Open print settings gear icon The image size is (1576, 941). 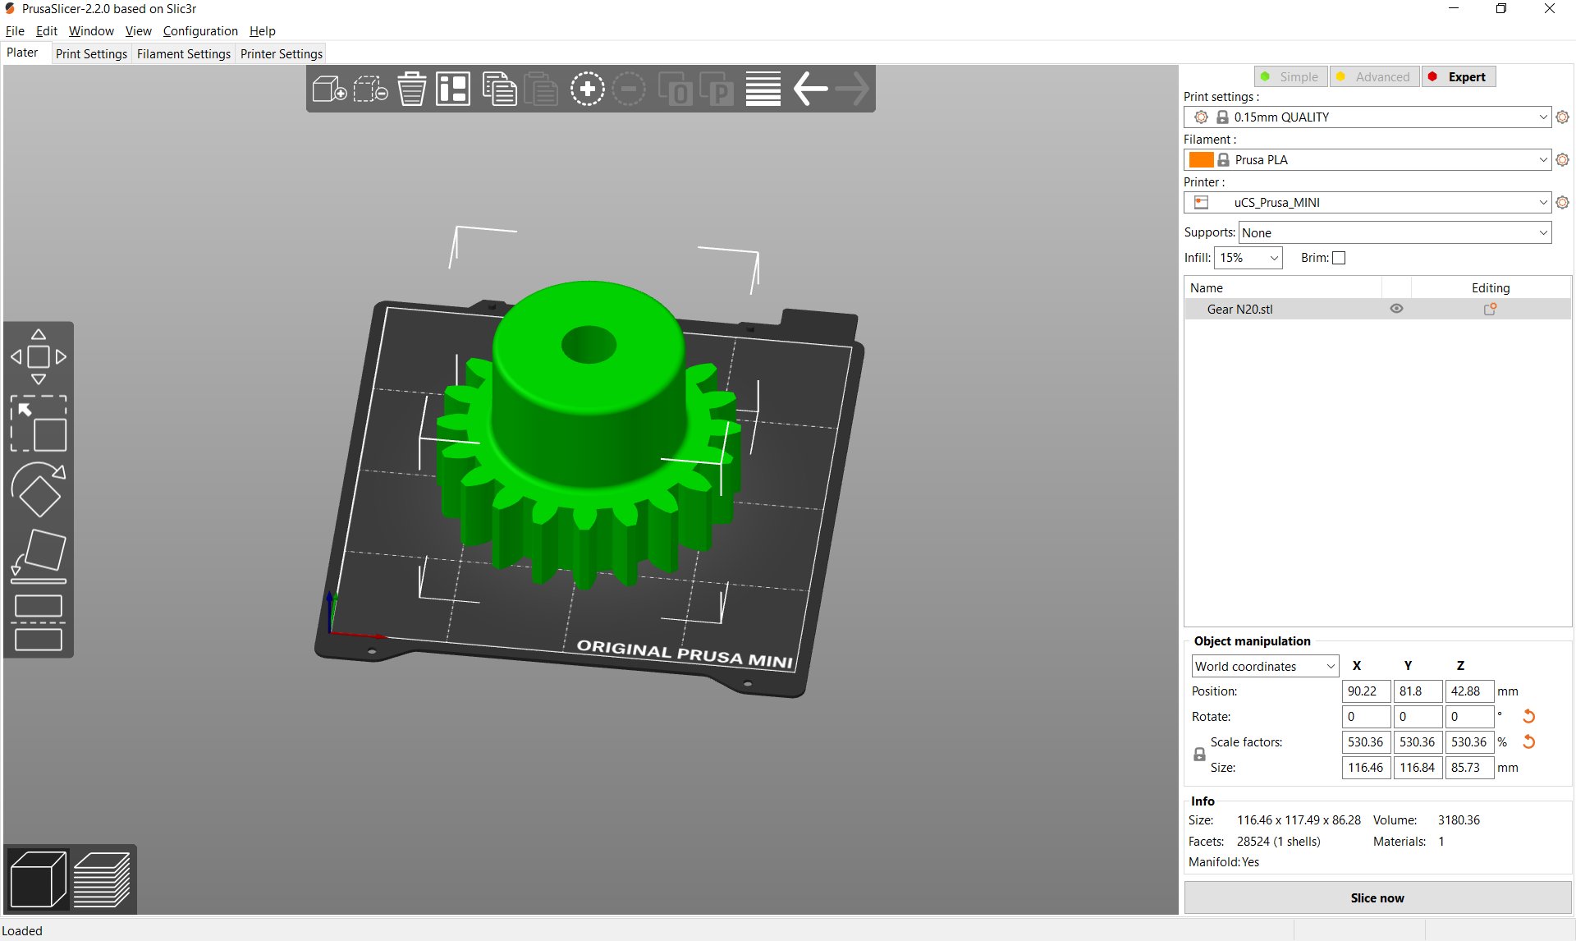point(1562,117)
